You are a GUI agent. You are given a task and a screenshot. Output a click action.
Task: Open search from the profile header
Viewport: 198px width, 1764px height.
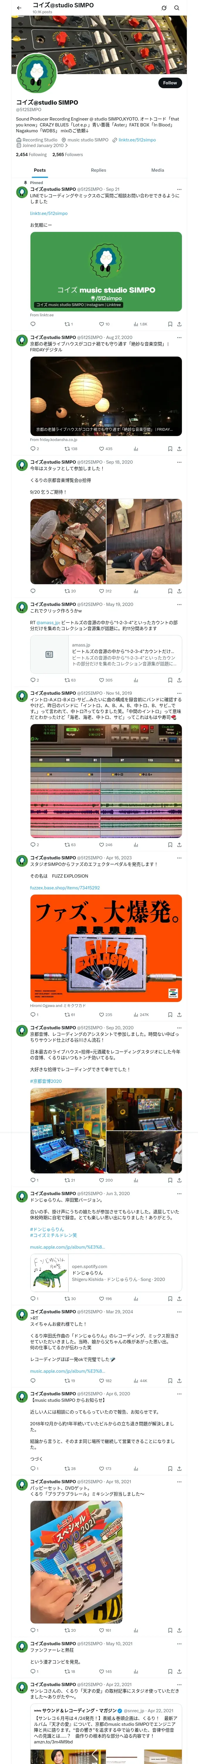point(176,8)
